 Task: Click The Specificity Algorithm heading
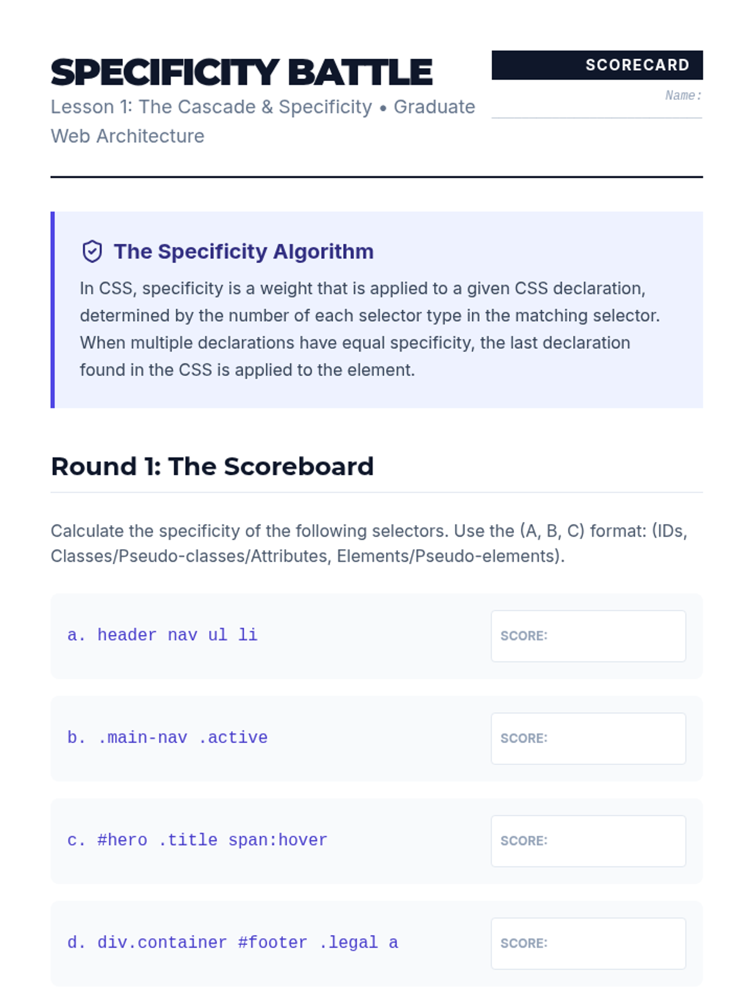[243, 252]
